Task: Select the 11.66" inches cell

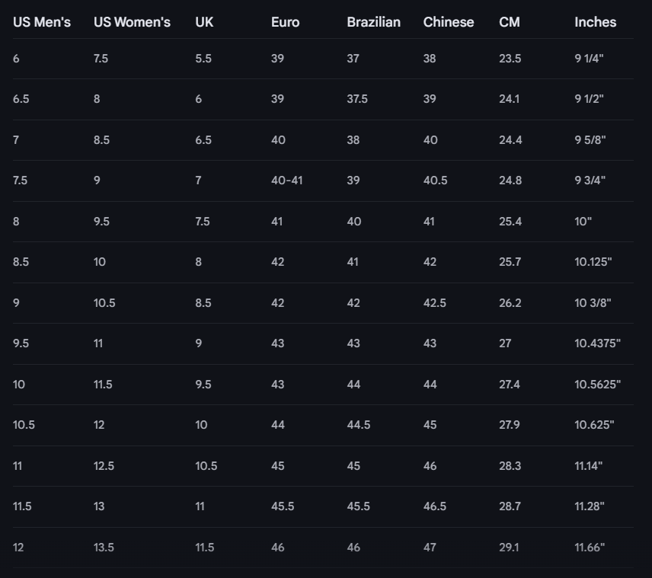Action: (590, 548)
